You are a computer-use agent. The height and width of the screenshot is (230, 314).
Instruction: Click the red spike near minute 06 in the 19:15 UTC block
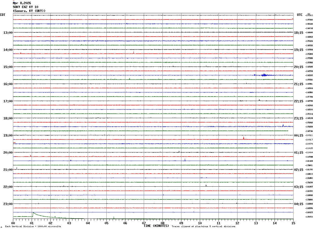(133, 52)
